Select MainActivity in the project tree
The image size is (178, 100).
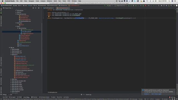click(x=23, y=41)
